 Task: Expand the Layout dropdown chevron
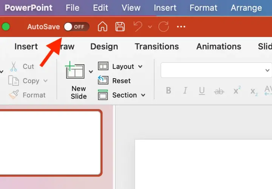point(140,67)
